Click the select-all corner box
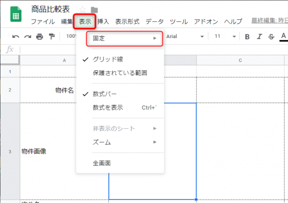This screenshot has height=203, width=288. 10,60
